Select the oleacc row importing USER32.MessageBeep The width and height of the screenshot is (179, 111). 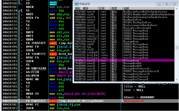tap(124, 33)
